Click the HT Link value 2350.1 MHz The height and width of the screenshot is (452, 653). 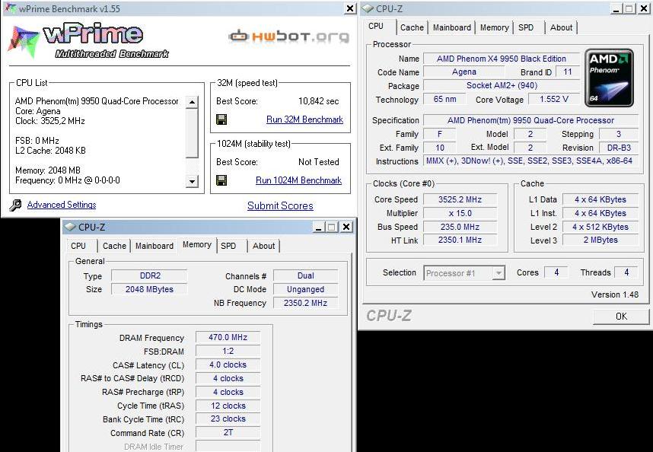coord(460,240)
